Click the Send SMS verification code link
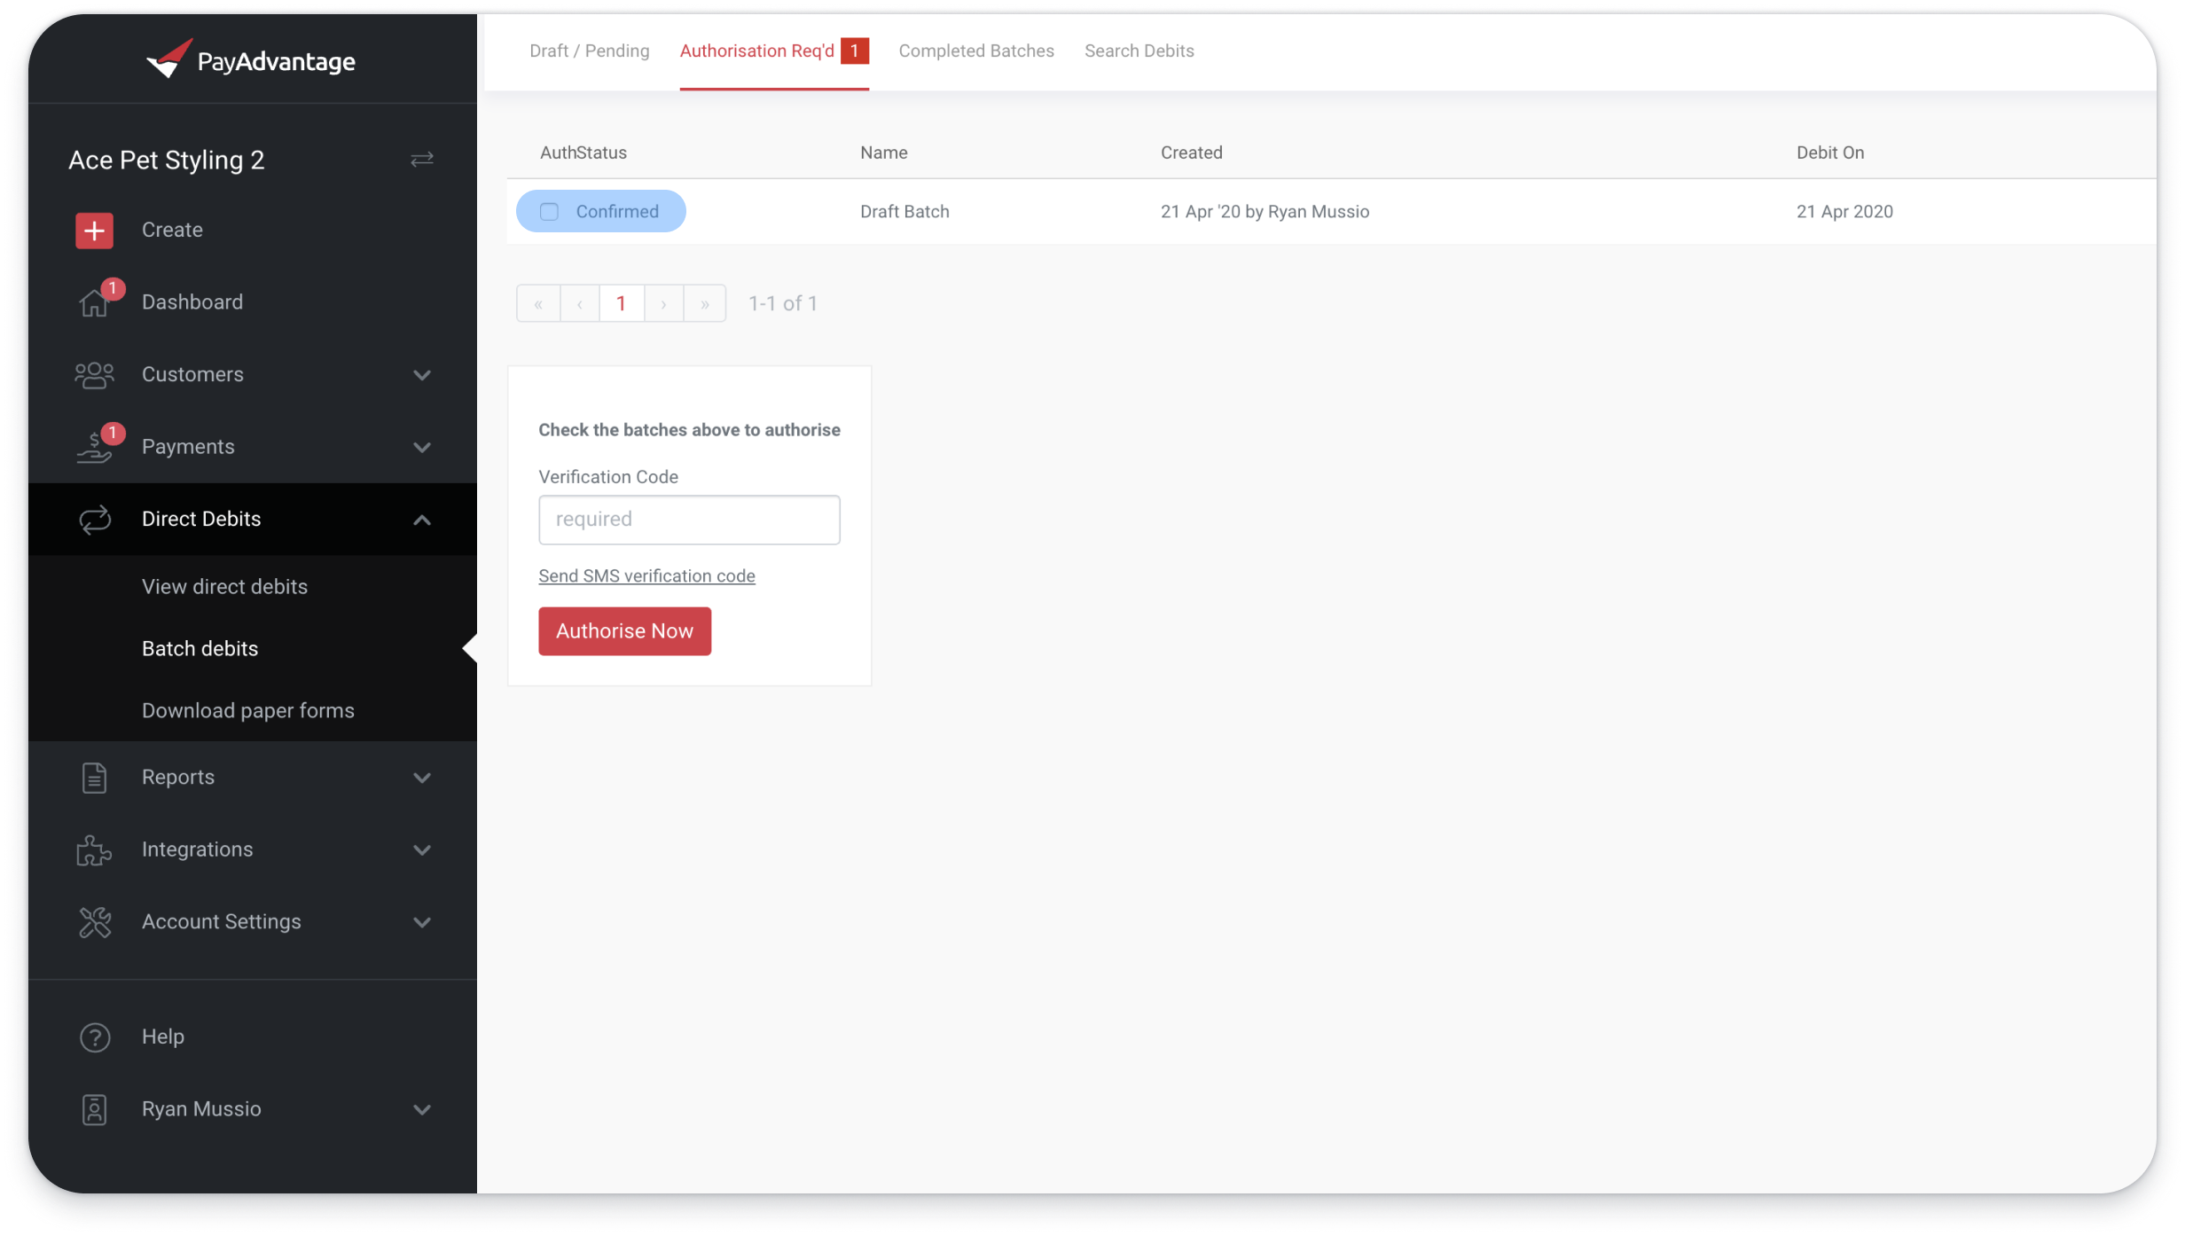 click(x=646, y=575)
